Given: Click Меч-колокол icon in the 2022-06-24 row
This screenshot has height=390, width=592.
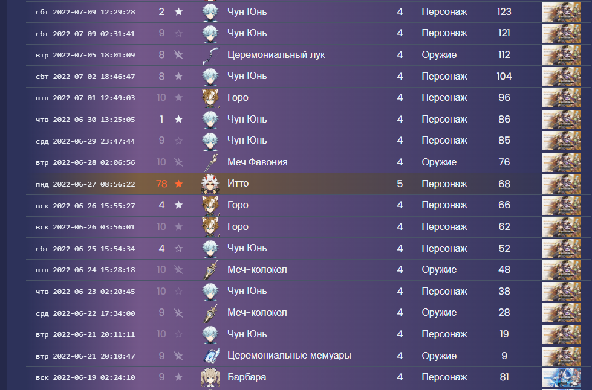Looking at the screenshot, I should pyautogui.click(x=210, y=270).
